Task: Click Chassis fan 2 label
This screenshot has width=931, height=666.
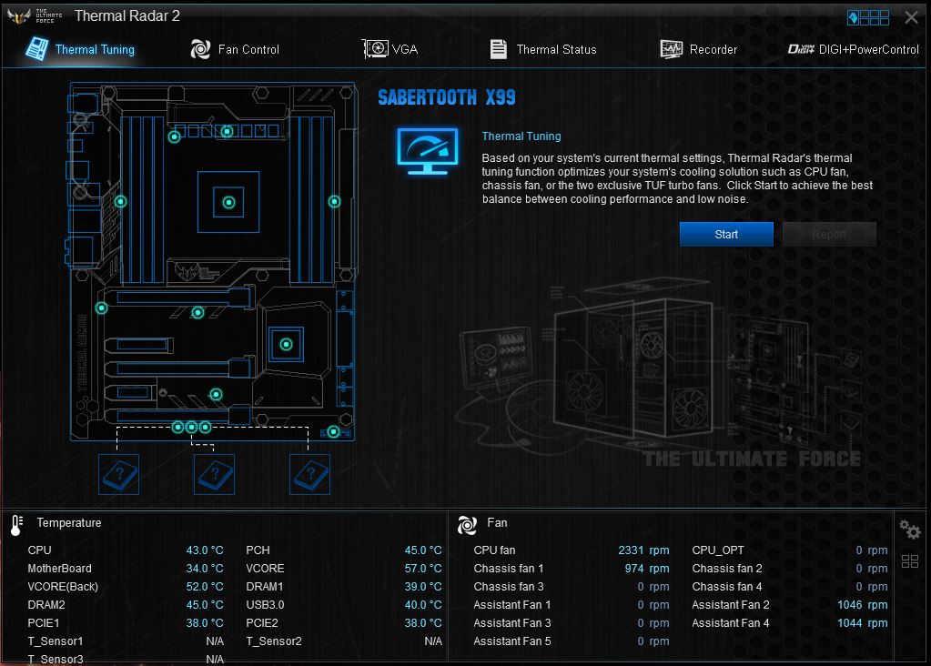Action: click(727, 569)
